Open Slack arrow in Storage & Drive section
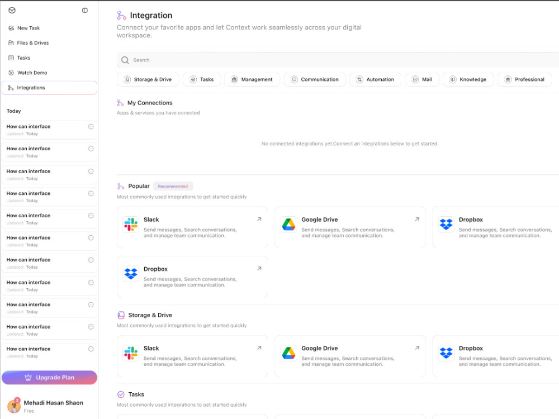This screenshot has width=559, height=419. (259, 347)
